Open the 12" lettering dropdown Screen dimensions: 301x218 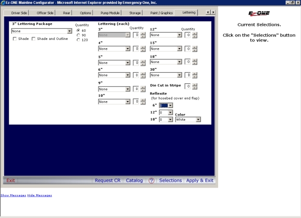tap(166, 35)
